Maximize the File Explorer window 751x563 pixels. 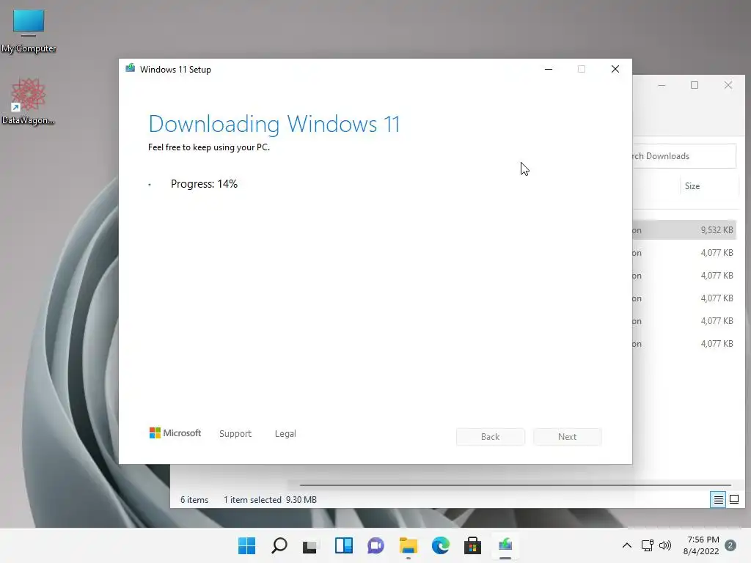[695, 85]
